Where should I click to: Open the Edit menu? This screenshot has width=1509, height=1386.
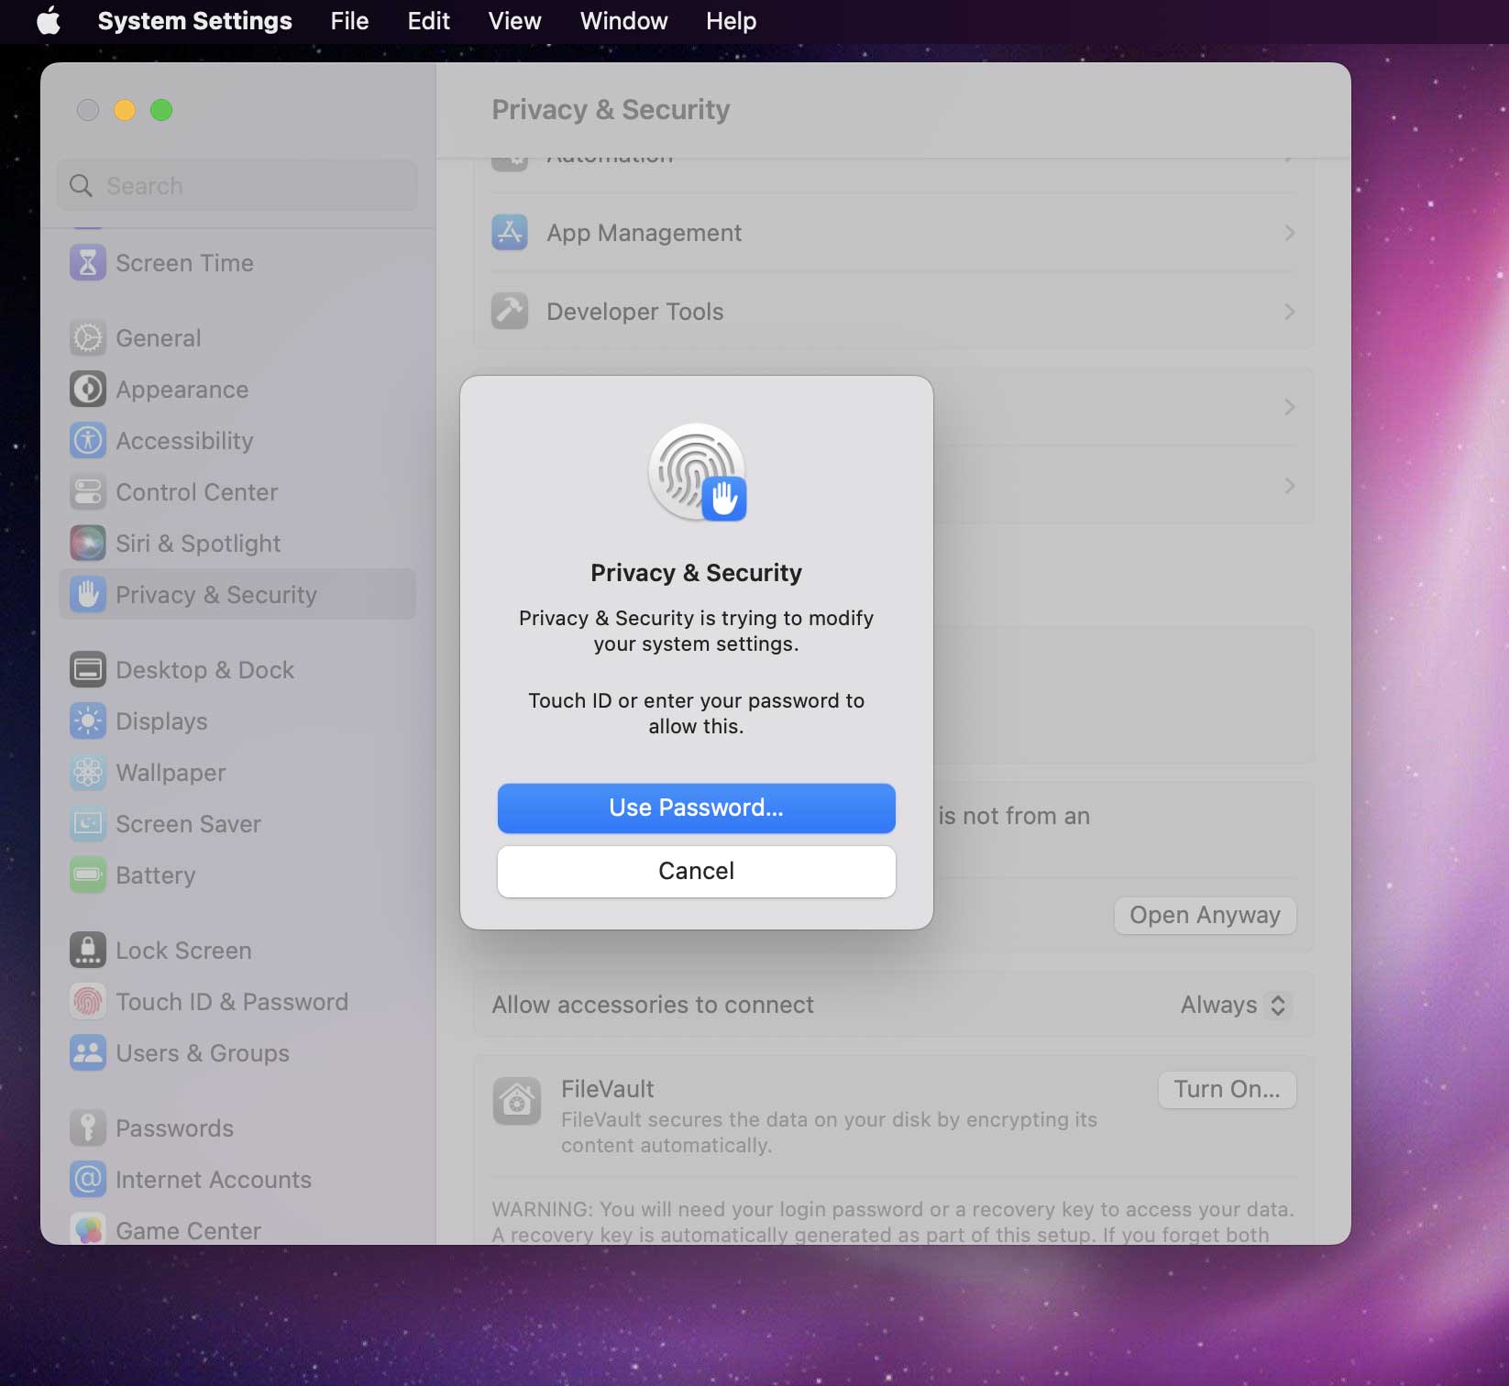[x=428, y=21]
